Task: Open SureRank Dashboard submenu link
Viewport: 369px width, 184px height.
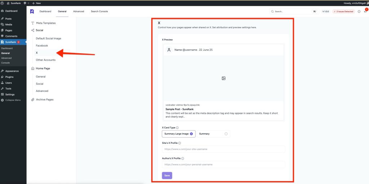Action: point(7,48)
